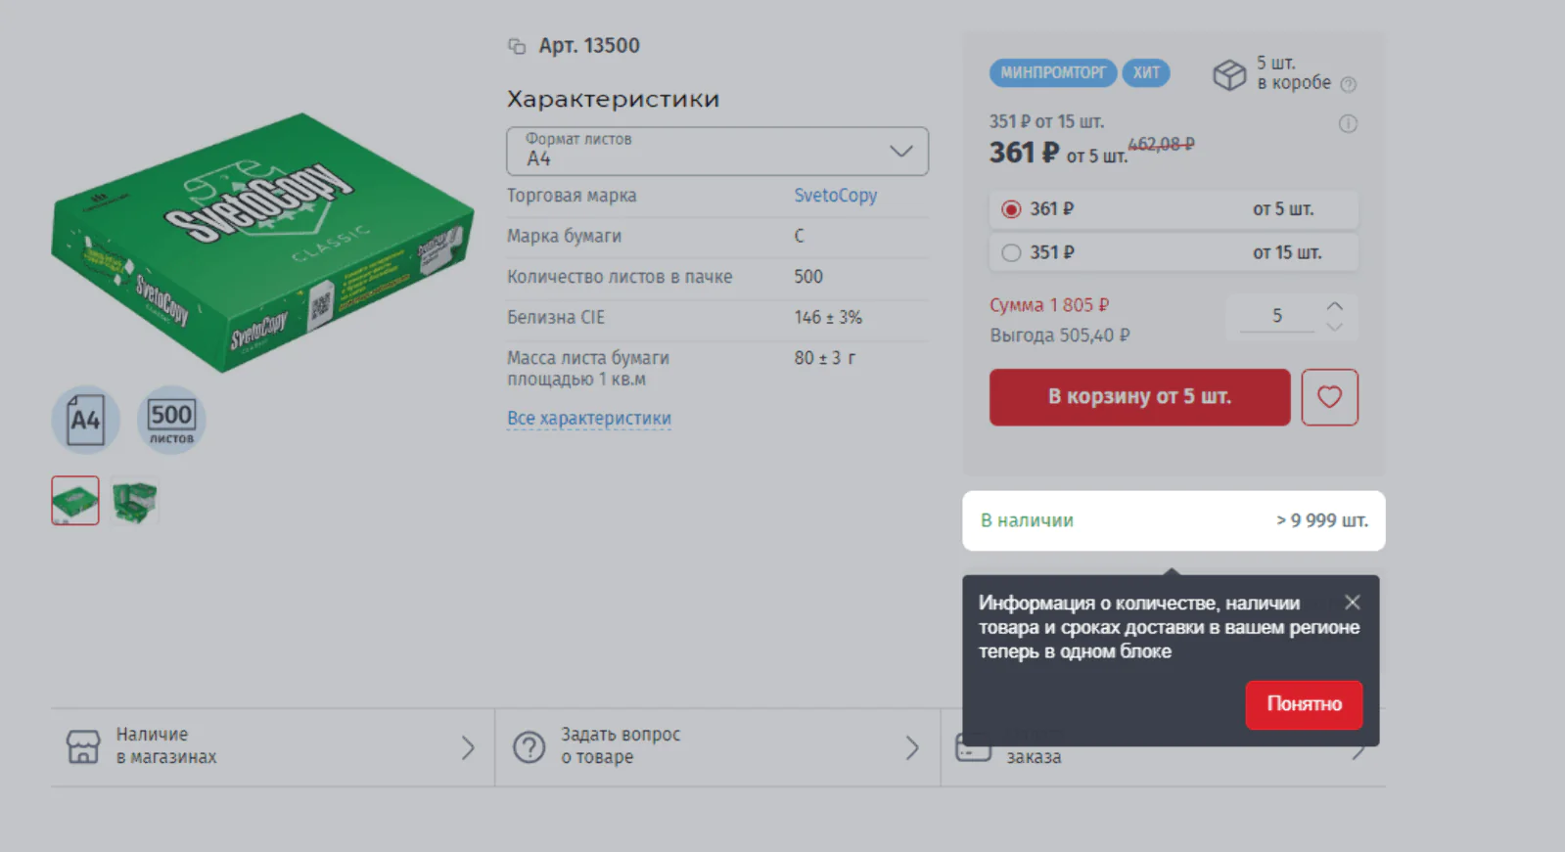Expand Наличие в магазинах chevron
1565x852 pixels.
(x=468, y=748)
